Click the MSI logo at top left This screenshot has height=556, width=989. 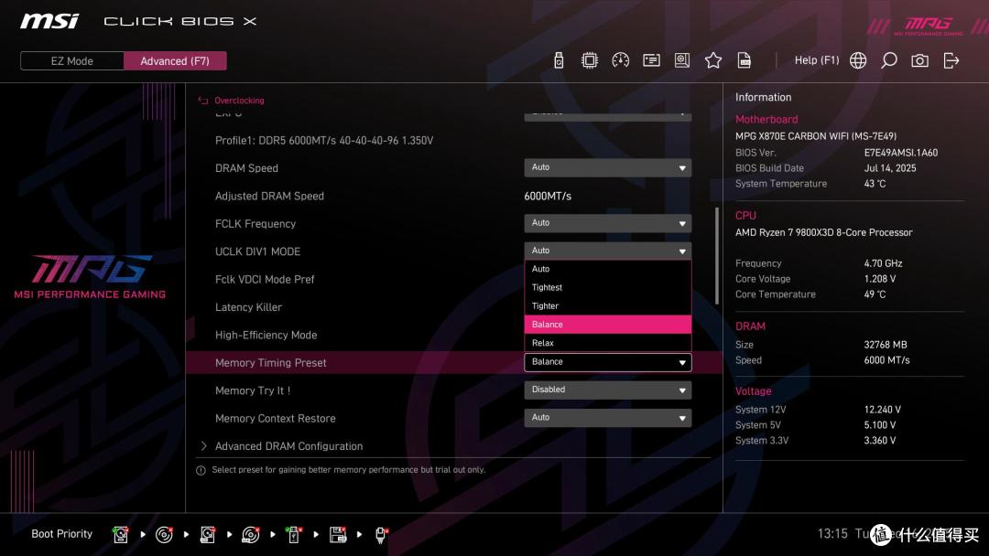click(x=49, y=21)
